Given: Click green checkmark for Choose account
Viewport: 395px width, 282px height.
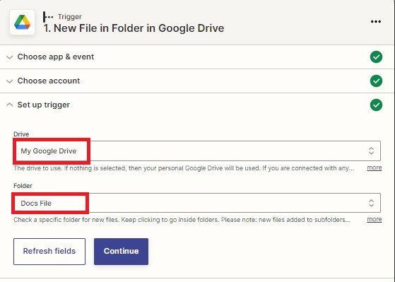Looking at the screenshot, I should pyautogui.click(x=376, y=81).
